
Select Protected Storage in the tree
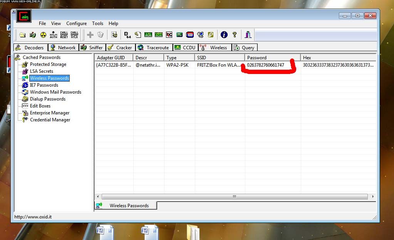click(x=48, y=64)
